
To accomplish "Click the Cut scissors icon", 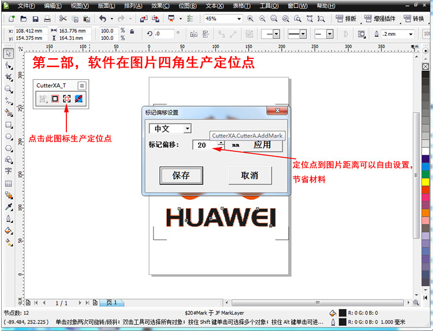I will (63, 18).
